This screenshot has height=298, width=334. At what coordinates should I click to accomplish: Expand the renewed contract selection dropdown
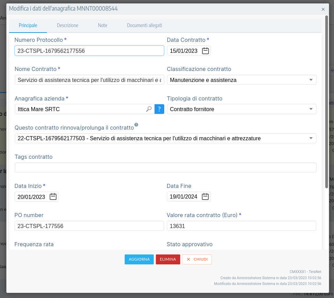[311, 138]
